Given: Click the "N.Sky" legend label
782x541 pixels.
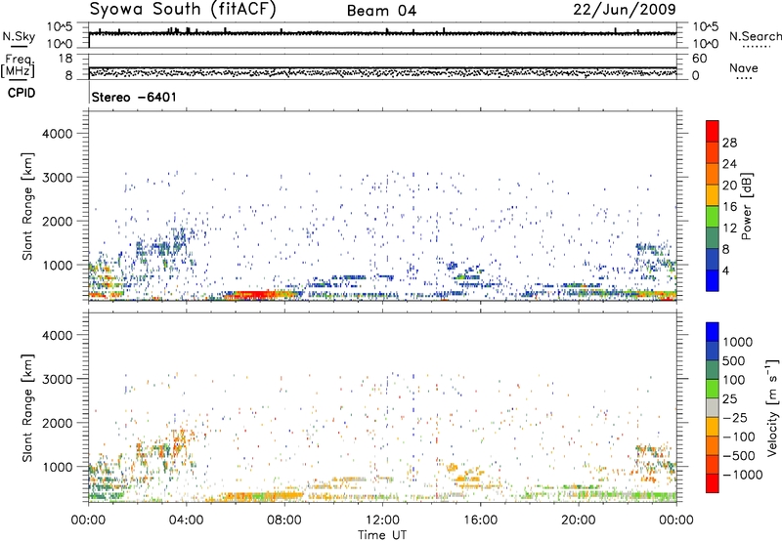Looking at the screenshot, I should click(x=19, y=37).
